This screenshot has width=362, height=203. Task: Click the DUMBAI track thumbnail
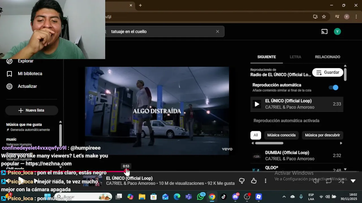257,156
